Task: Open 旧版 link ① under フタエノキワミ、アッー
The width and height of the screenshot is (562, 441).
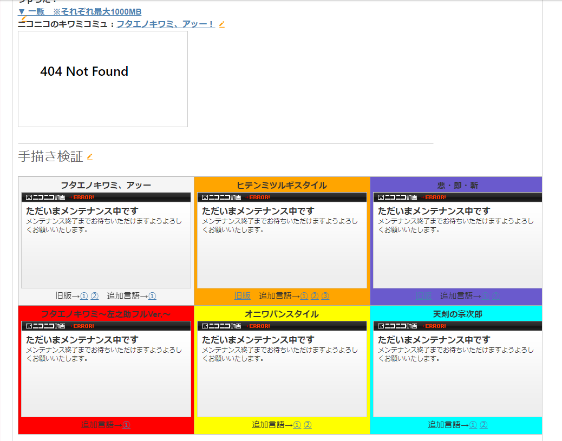Action: point(84,296)
